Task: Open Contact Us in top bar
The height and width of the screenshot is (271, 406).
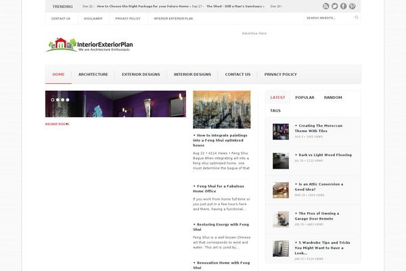Action: (61, 19)
